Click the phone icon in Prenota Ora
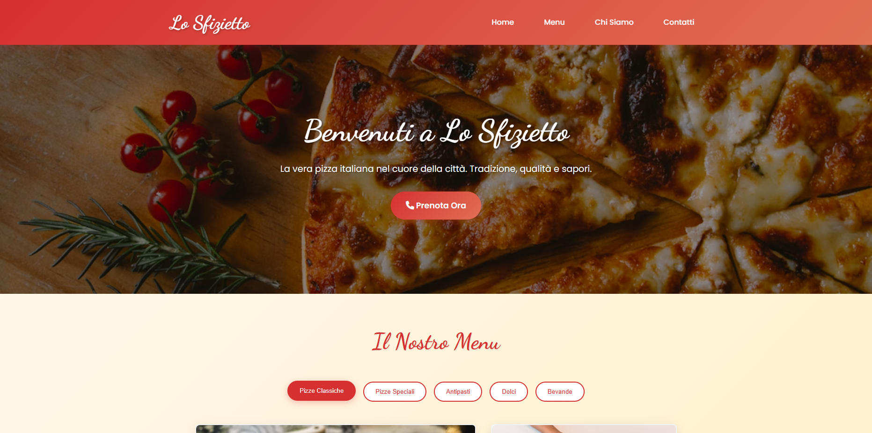 [x=410, y=205]
